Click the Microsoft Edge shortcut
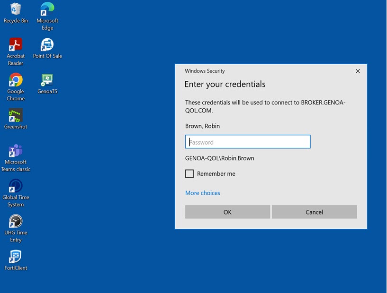This screenshot has width=387, height=293. [47, 9]
